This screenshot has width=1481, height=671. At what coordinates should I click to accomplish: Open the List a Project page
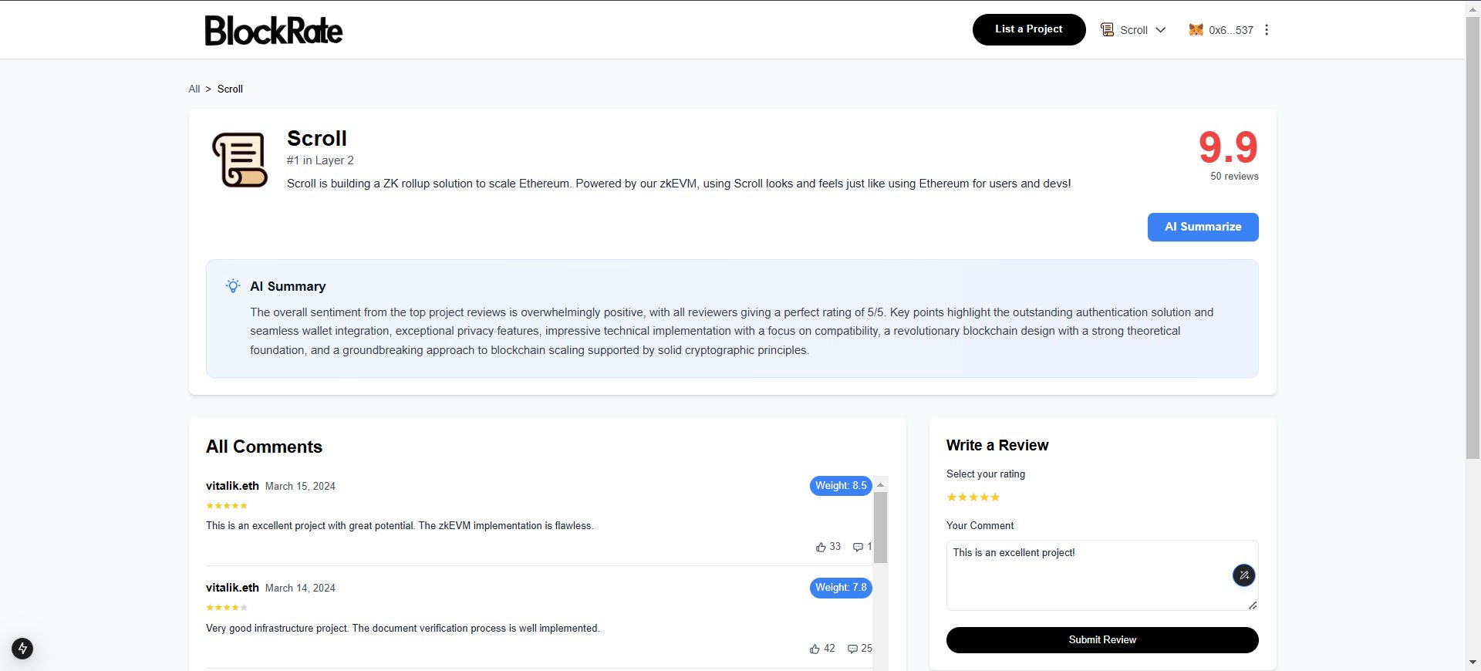[x=1029, y=29]
